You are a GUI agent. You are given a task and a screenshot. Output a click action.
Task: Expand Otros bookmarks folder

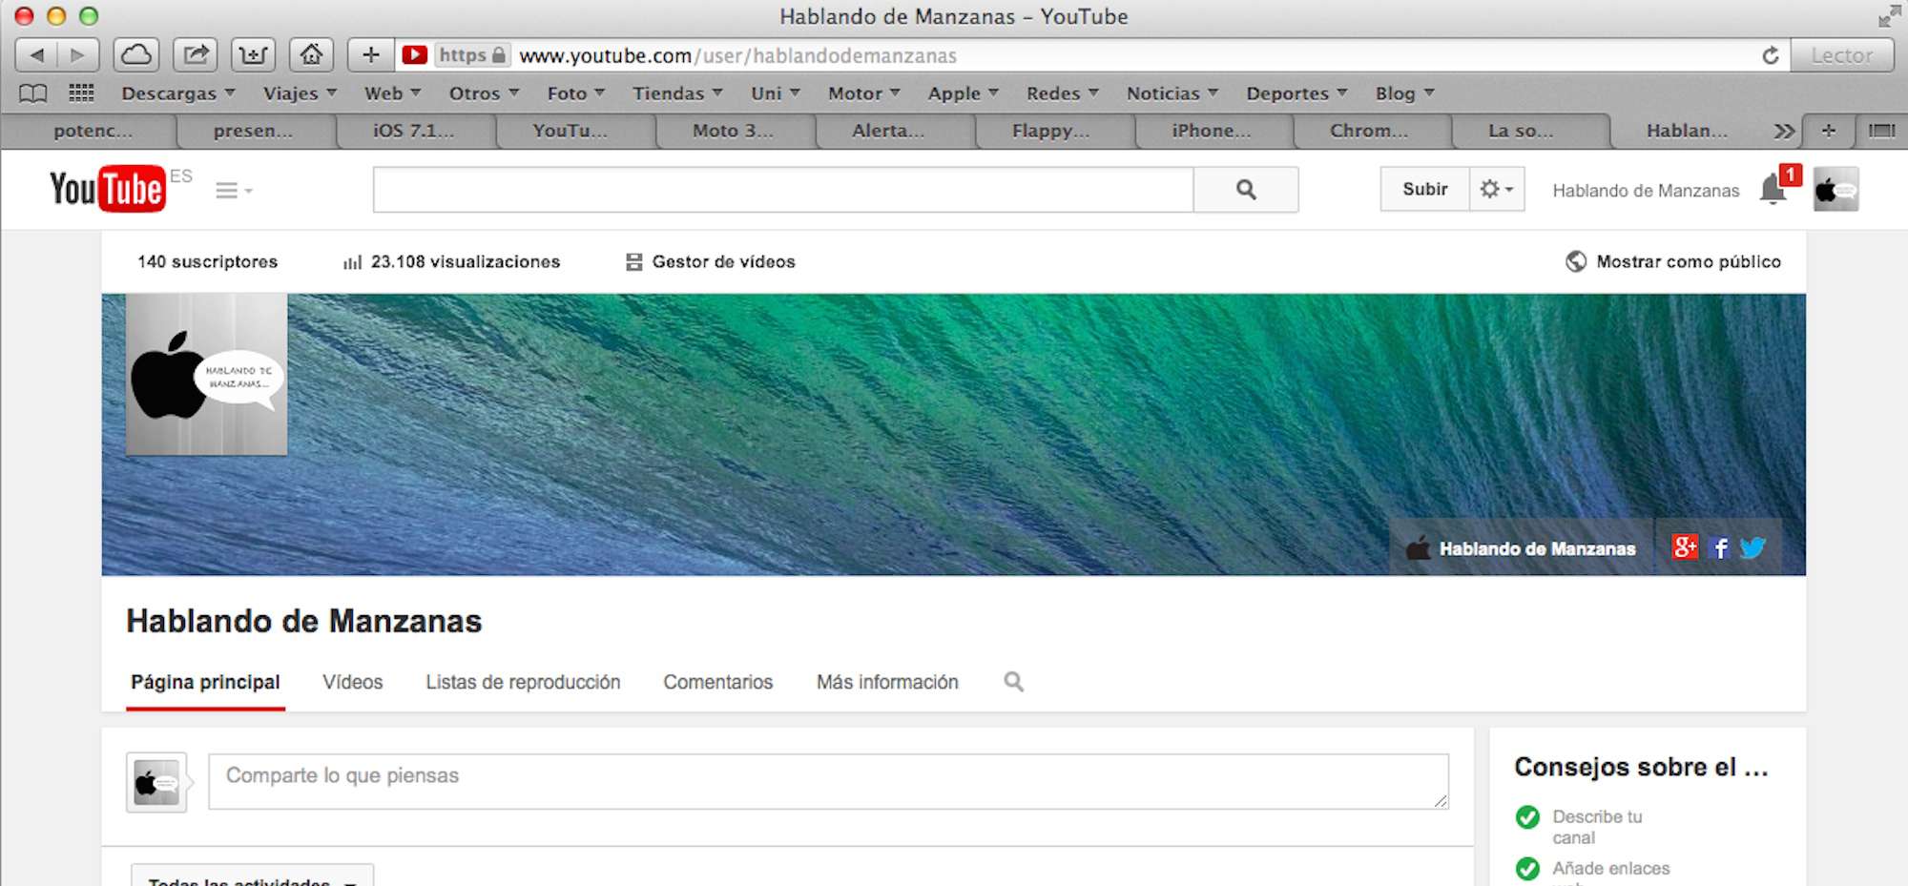484,93
